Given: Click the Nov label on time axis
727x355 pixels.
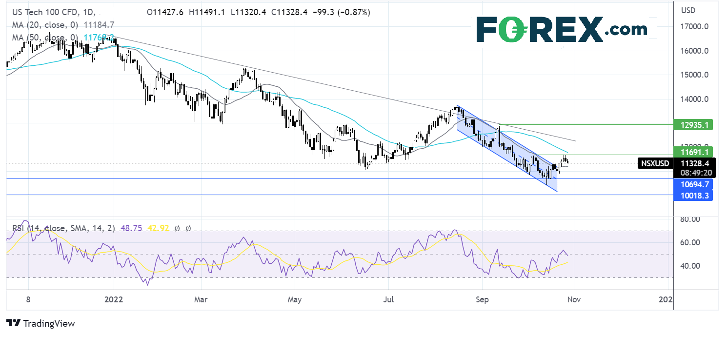Looking at the screenshot, I should click(x=574, y=299).
